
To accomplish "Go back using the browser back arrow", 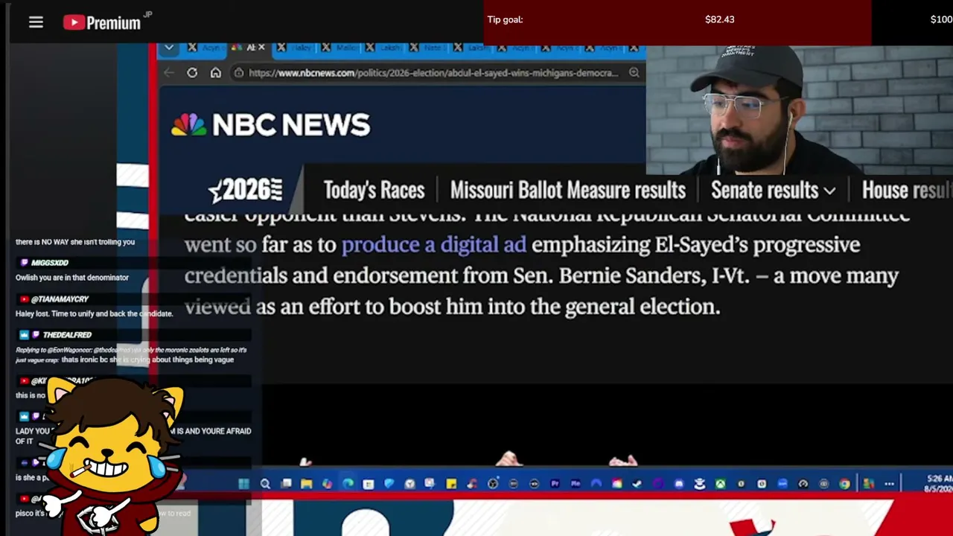I will pos(169,72).
